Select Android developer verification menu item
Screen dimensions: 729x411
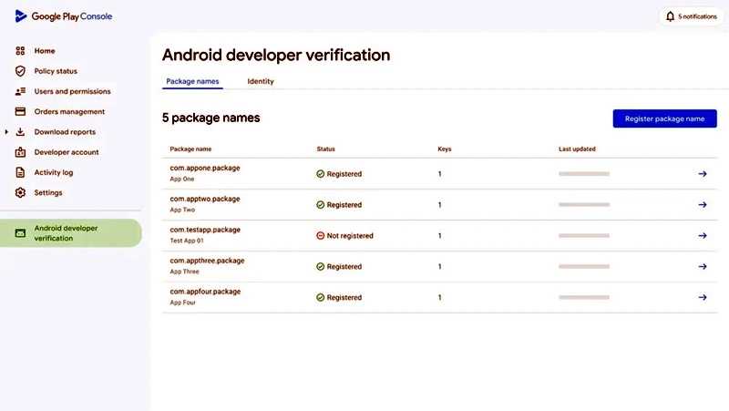(71, 233)
